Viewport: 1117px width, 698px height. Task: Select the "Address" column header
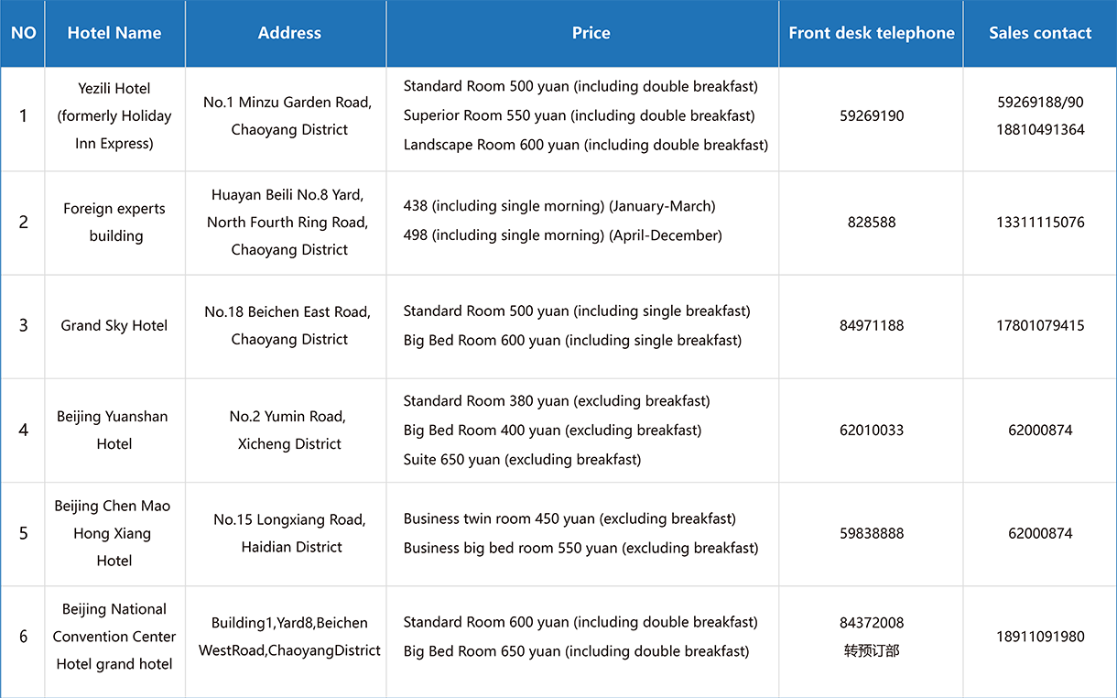tap(289, 33)
